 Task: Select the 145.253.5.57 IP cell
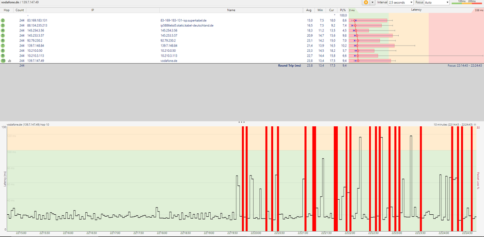coord(35,35)
